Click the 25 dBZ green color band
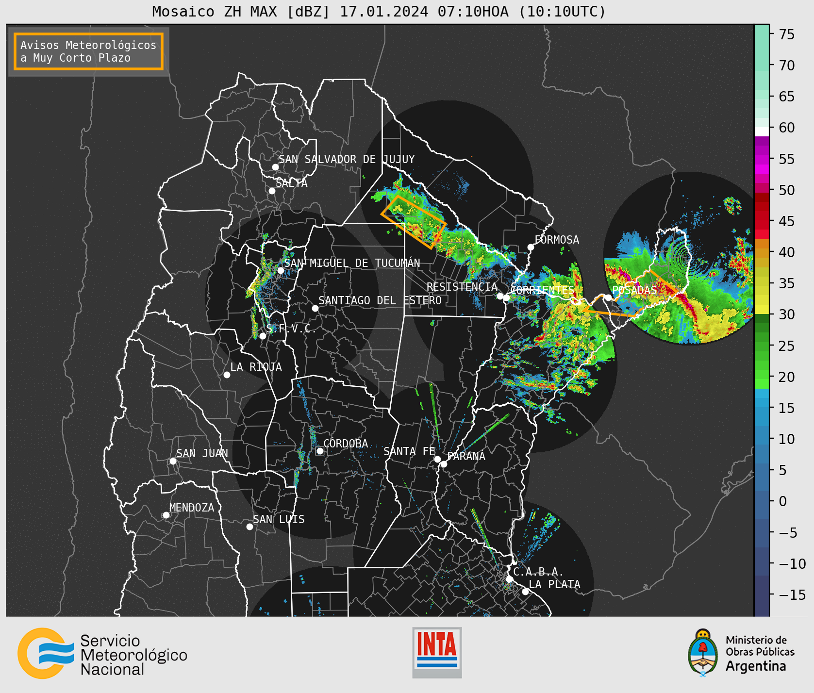 tap(762, 346)
